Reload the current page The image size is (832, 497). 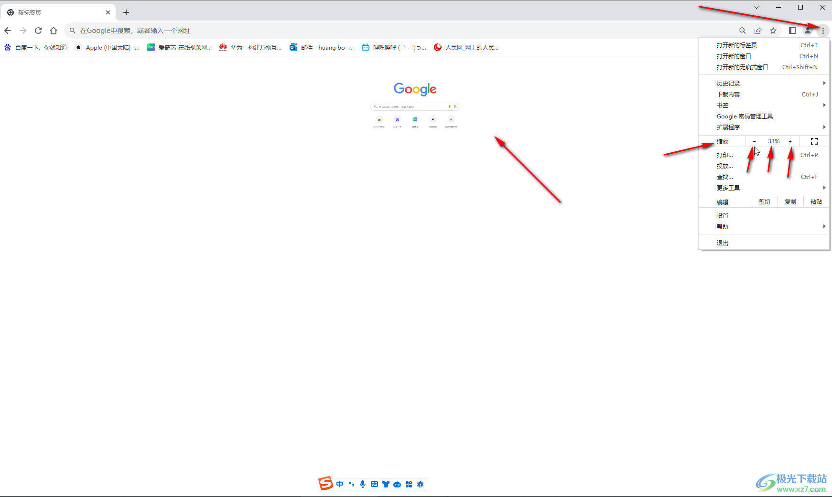(x=38, y=31)
